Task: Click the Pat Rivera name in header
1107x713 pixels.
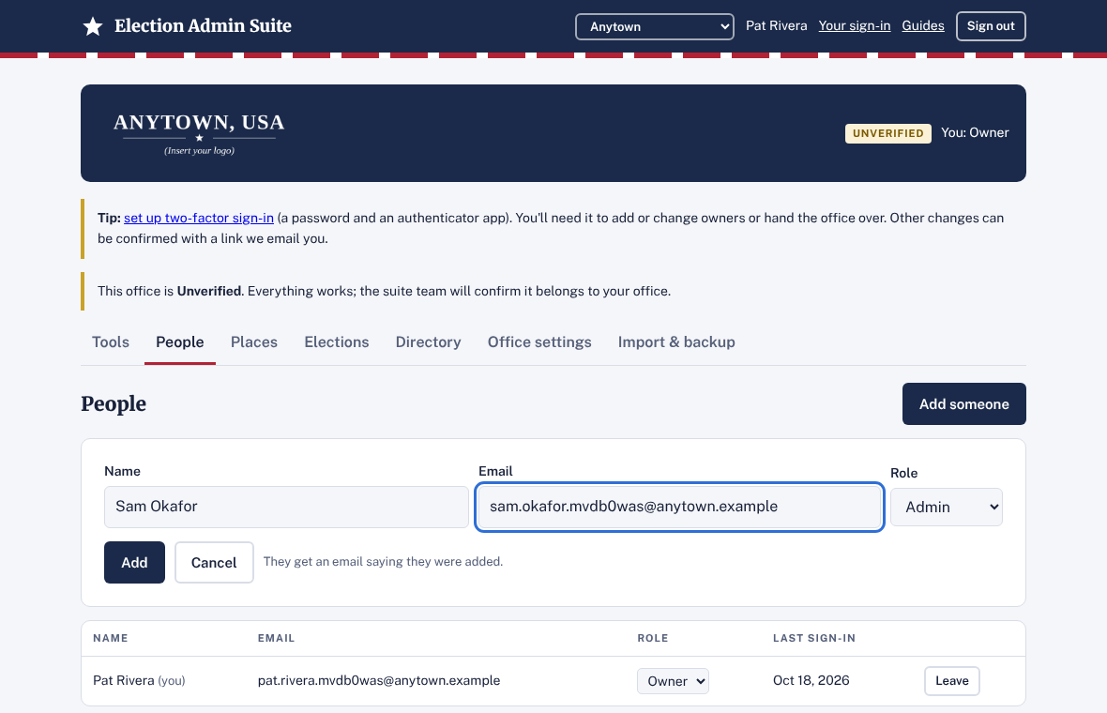Action: point(776,25)
